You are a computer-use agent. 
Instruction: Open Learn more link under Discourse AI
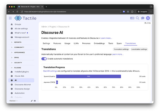click(106, 38)
